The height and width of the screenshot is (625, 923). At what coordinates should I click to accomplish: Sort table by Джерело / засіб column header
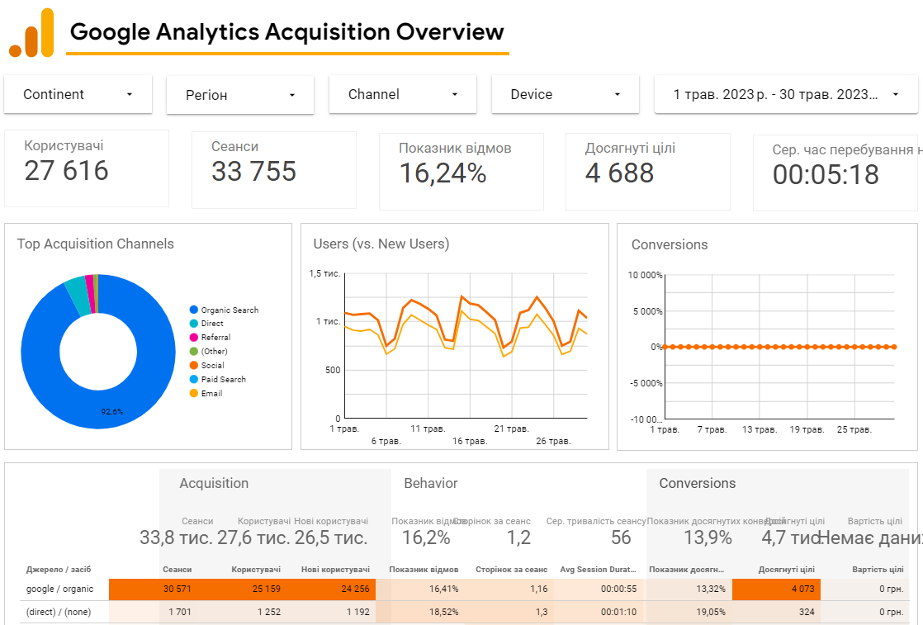point(59,570)
